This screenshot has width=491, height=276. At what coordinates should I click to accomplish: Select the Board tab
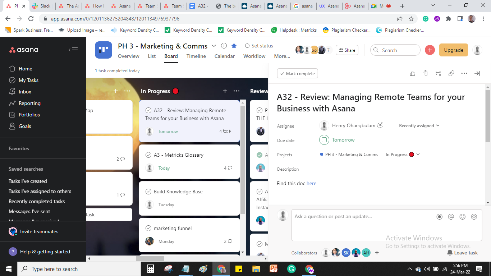tap(171, 56)
